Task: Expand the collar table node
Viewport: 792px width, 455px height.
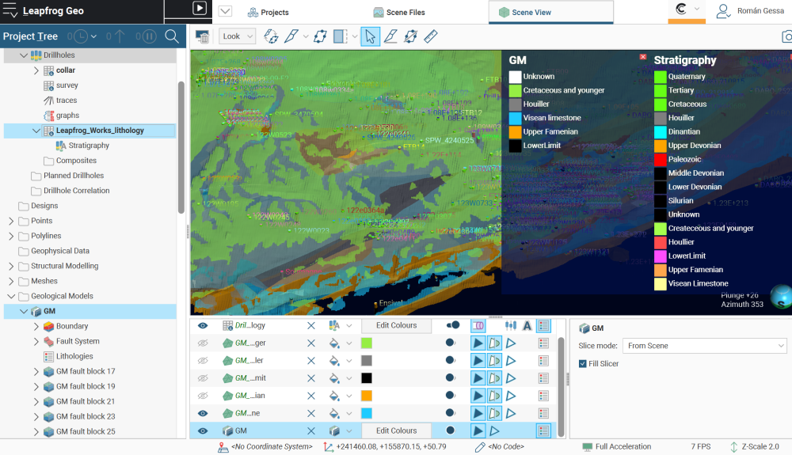Action: coord(36,70)
